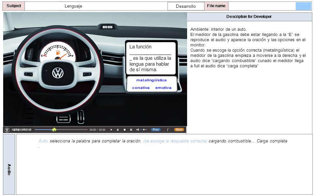The image size is (314, 196).
Task: Choose the answer 'emotiva'
Action: pos(164,88)
